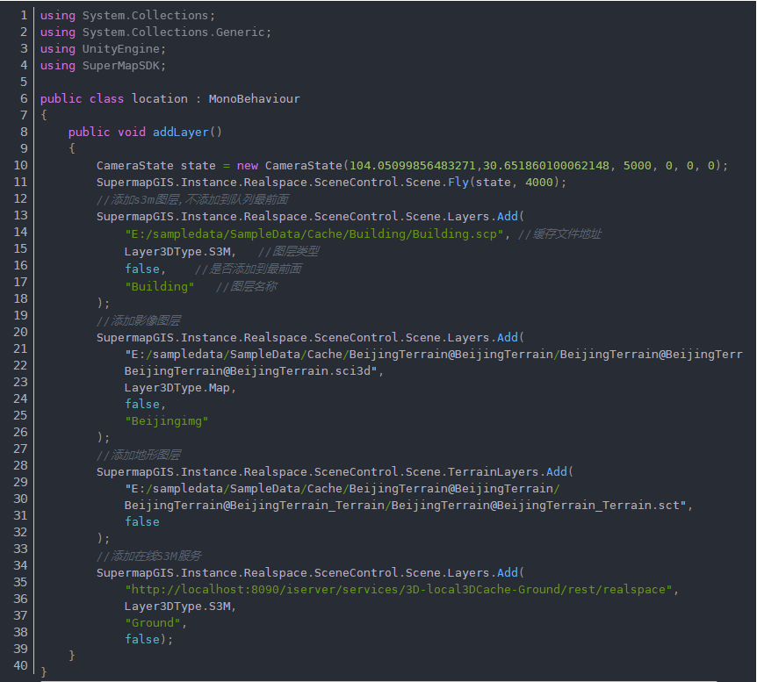757x682 pixels.
Task: Click 'Layer3DType.S3M' on line 15
Action: tap(177, 251)
